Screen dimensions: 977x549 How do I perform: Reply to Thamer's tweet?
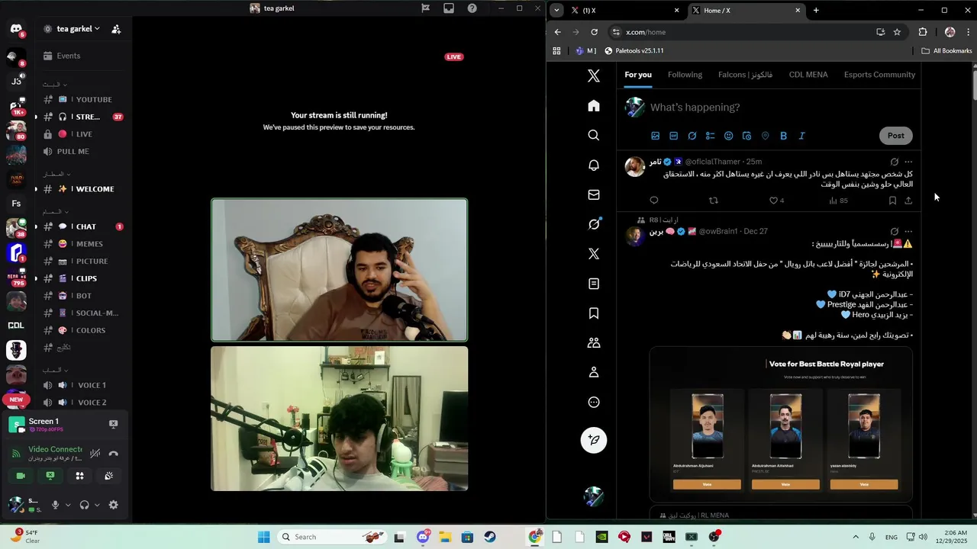pos(653,201)
